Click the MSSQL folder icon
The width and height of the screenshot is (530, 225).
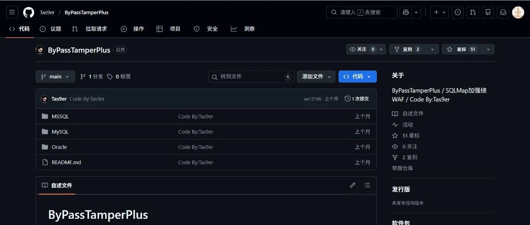click(45, 117)
